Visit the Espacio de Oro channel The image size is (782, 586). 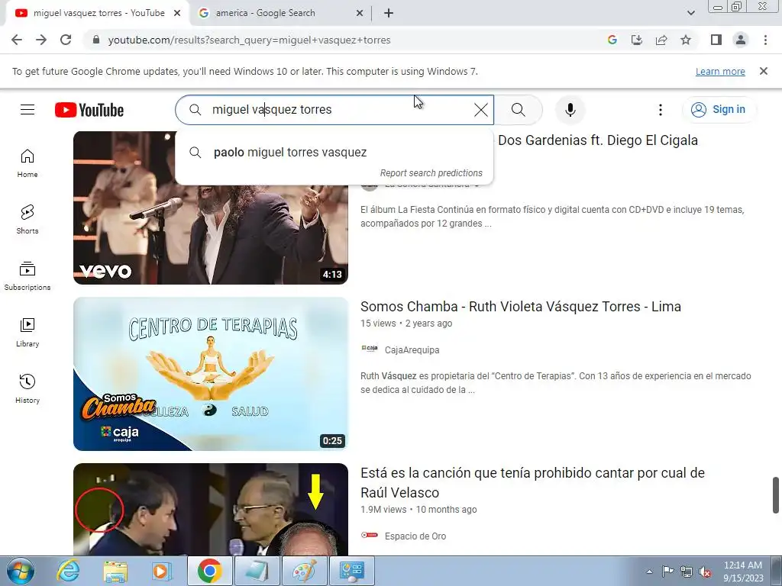[415, 536]
